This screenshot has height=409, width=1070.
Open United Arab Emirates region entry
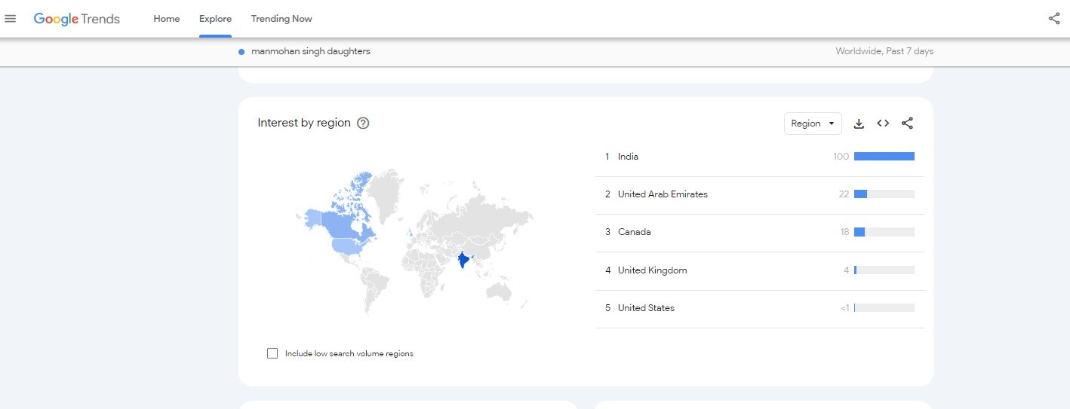(x=663, y=194)
